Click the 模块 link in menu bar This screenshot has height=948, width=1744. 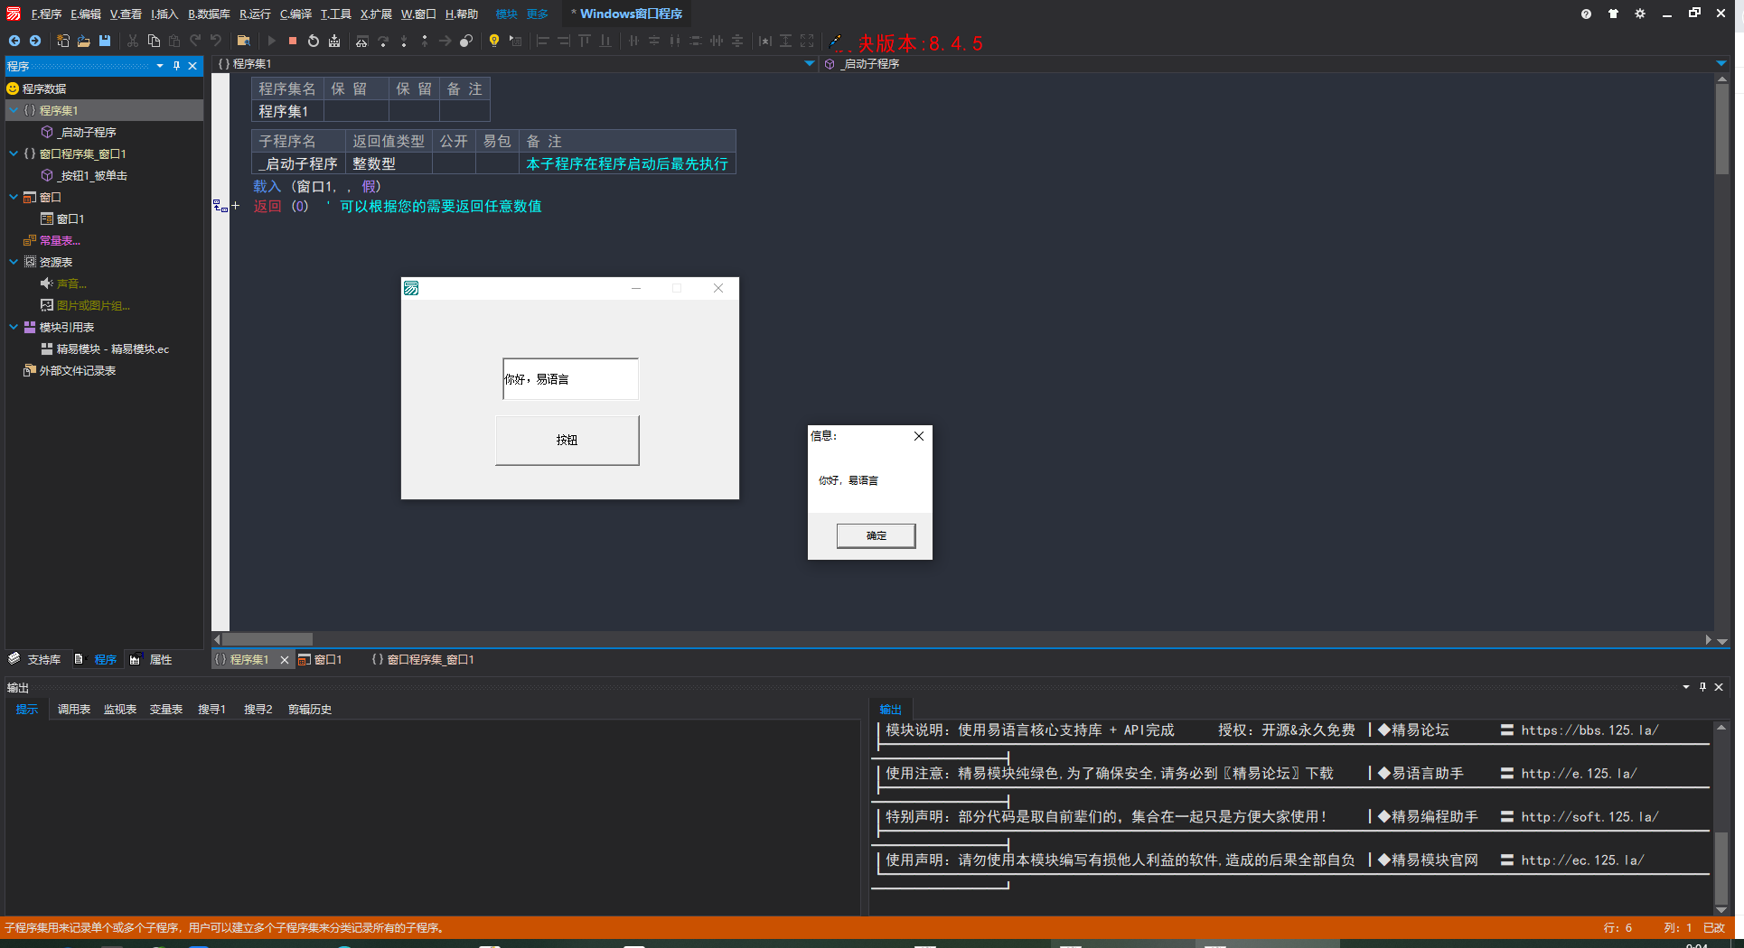pyautogui.click(x=506, y=14)
